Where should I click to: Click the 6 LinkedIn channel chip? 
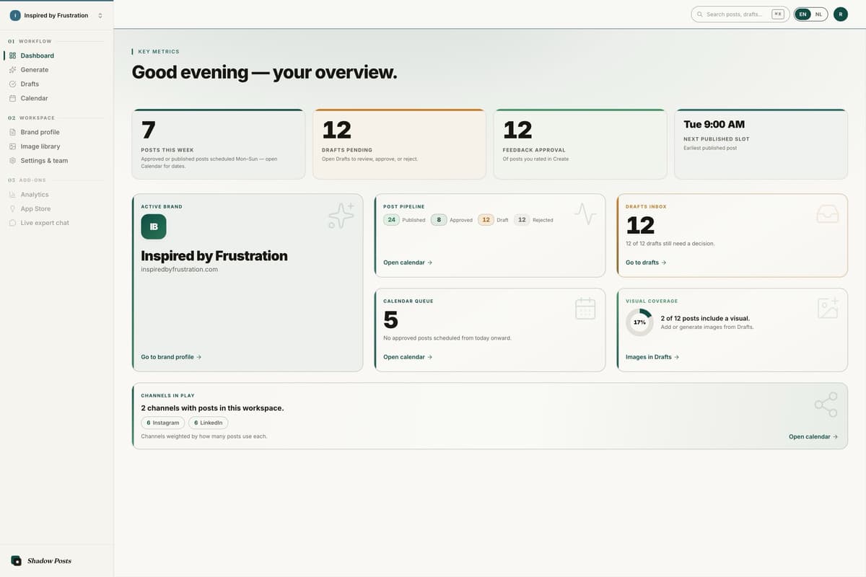click(209, 423)
